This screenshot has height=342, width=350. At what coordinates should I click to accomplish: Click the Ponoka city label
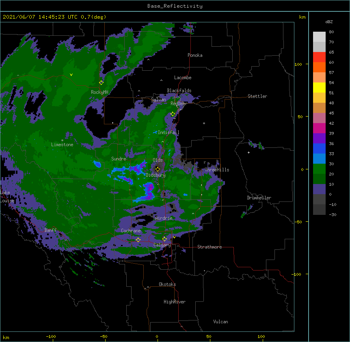coord(195,55)
